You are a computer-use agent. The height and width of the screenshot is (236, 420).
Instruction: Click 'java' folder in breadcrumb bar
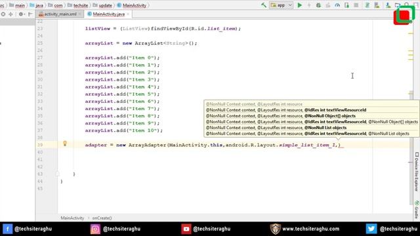click(37, 5)
